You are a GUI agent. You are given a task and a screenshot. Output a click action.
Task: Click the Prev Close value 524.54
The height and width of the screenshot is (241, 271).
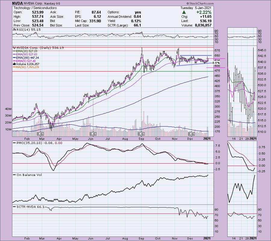pyautogui.click(x=38, y=25)
